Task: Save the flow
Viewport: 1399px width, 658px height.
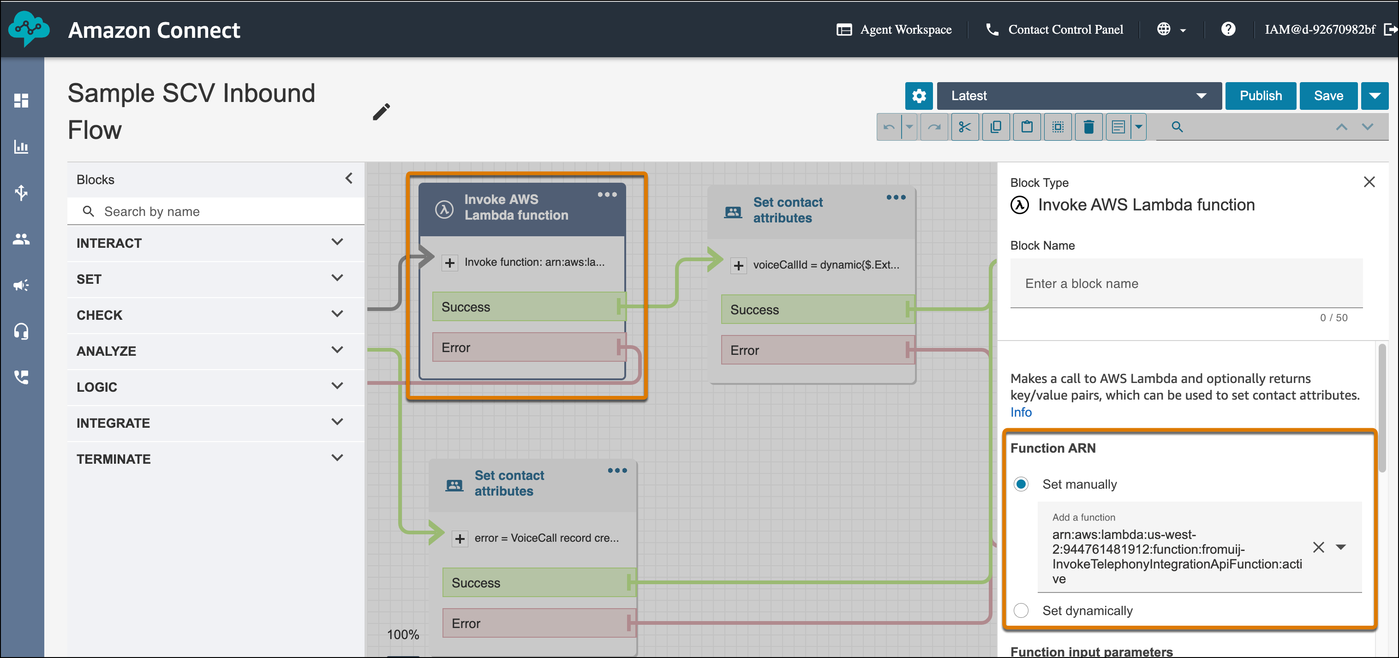Action: click(x=1328, y=96)
